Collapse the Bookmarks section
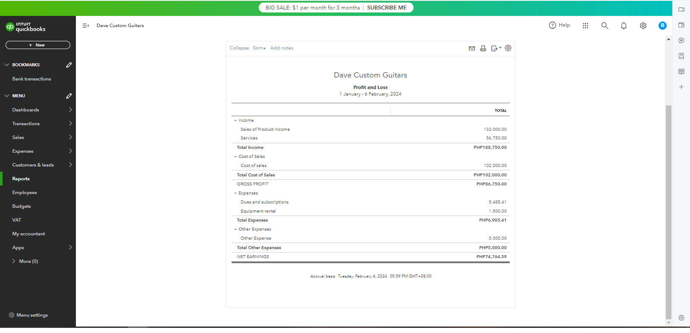 point(6,65)
